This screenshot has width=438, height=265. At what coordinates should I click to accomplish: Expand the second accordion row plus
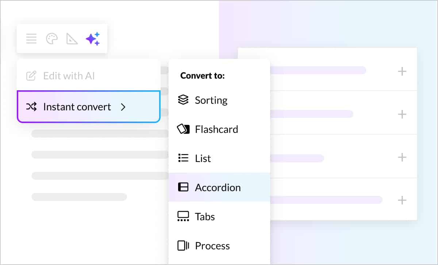pos(402,114)
